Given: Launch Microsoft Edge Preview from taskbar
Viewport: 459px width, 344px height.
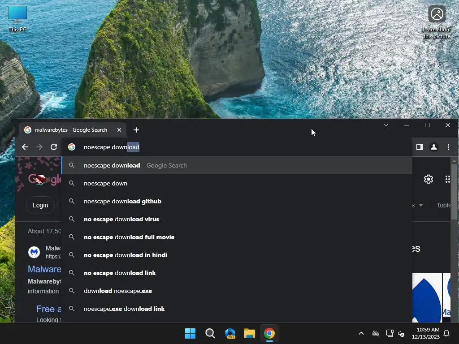Looking at the screenshot, I should [230, 333].
